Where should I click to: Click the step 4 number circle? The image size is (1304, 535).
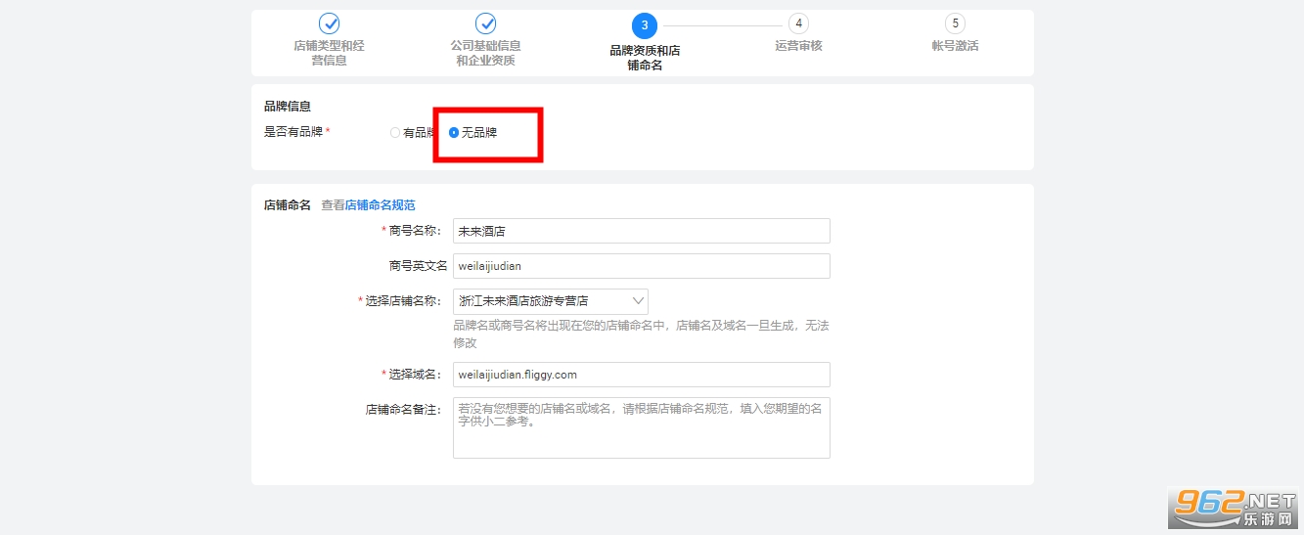[799, 23]
